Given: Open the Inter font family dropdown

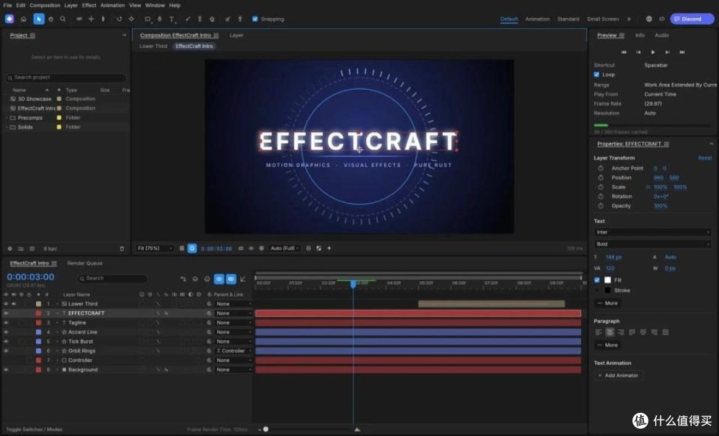Looking at the screenshot, I should click(652, 233).
